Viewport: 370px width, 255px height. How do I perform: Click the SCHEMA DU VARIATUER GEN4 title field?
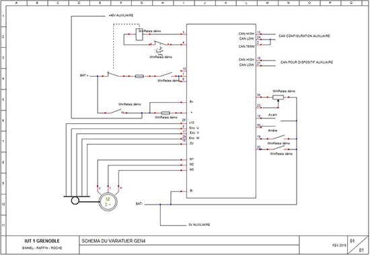pos(189,241)
